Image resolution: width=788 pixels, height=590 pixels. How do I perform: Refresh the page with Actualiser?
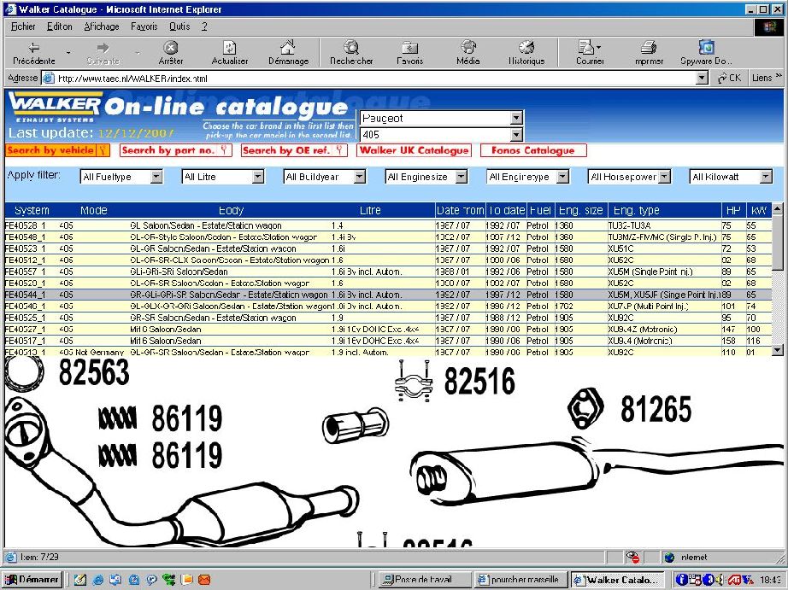(230, 52)
